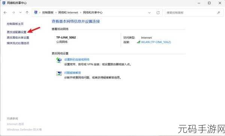Viewport: 225px width, 136px height.
Task: Open Windows Defender 防火墙 link
Action: [x=24, y=130]
